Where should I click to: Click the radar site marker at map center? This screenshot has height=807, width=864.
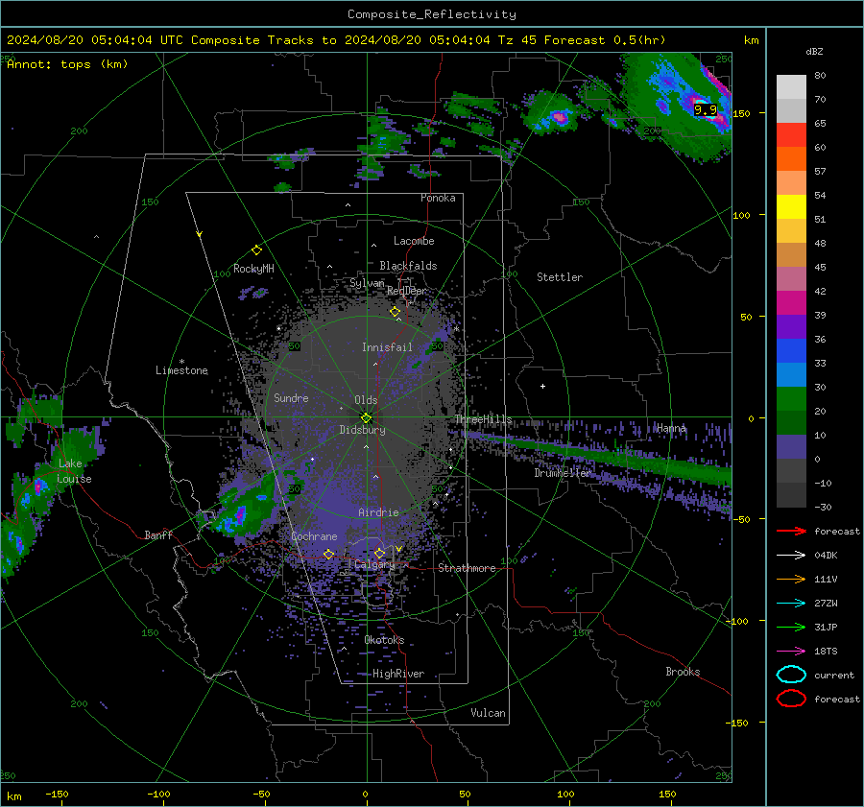pos(366,417)
